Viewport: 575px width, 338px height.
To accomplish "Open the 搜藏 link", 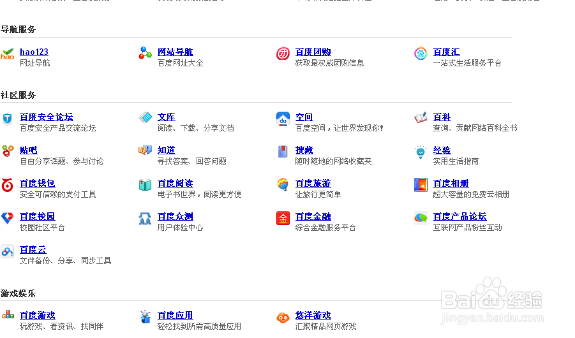I will point(304,151).
